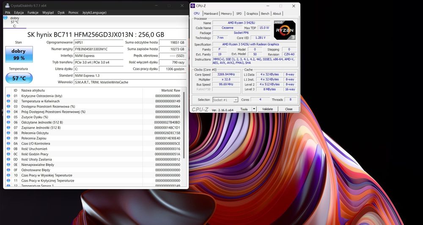
Task: Open the Funkcje menu
Action: (33, 12)
